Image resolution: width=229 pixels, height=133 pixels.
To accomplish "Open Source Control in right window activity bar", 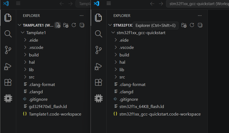I will (98, 50).
